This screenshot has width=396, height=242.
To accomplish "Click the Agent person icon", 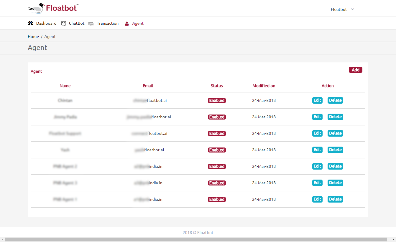I will tap(127, 24).
